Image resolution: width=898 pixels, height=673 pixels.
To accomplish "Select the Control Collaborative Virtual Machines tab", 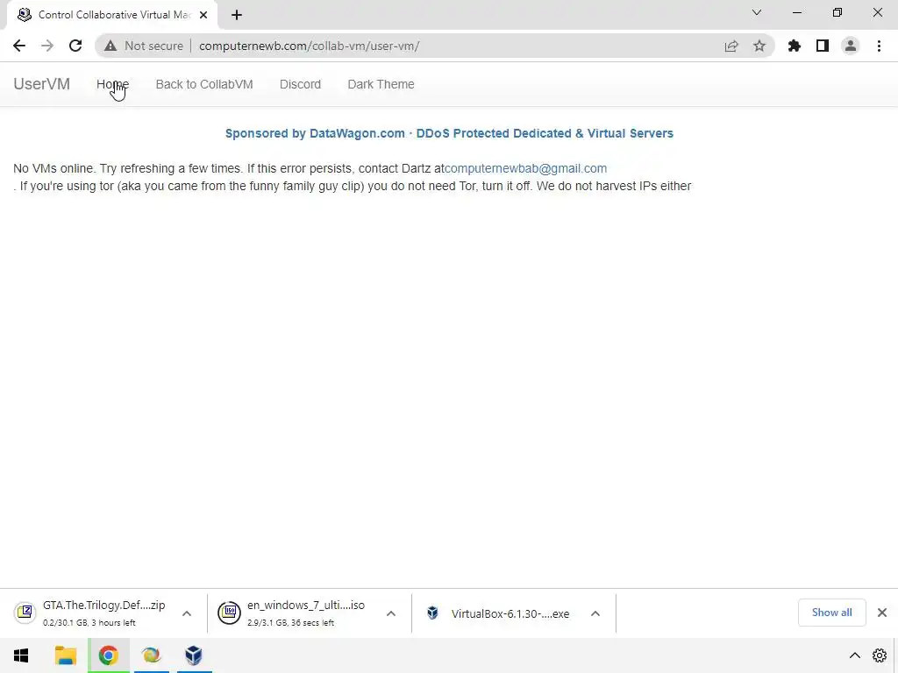I will (111, 15).
